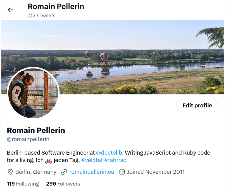Image resolution: width=225 pixels, height=191 pixels.
Task: Click the red bicycle emoji in bio
Action: point(49,161)
